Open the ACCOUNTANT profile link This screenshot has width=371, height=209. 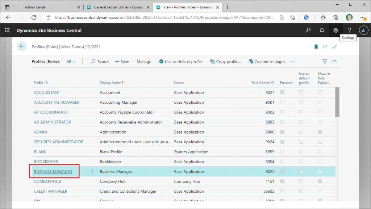pyautogui.click(x=47, y=93)
